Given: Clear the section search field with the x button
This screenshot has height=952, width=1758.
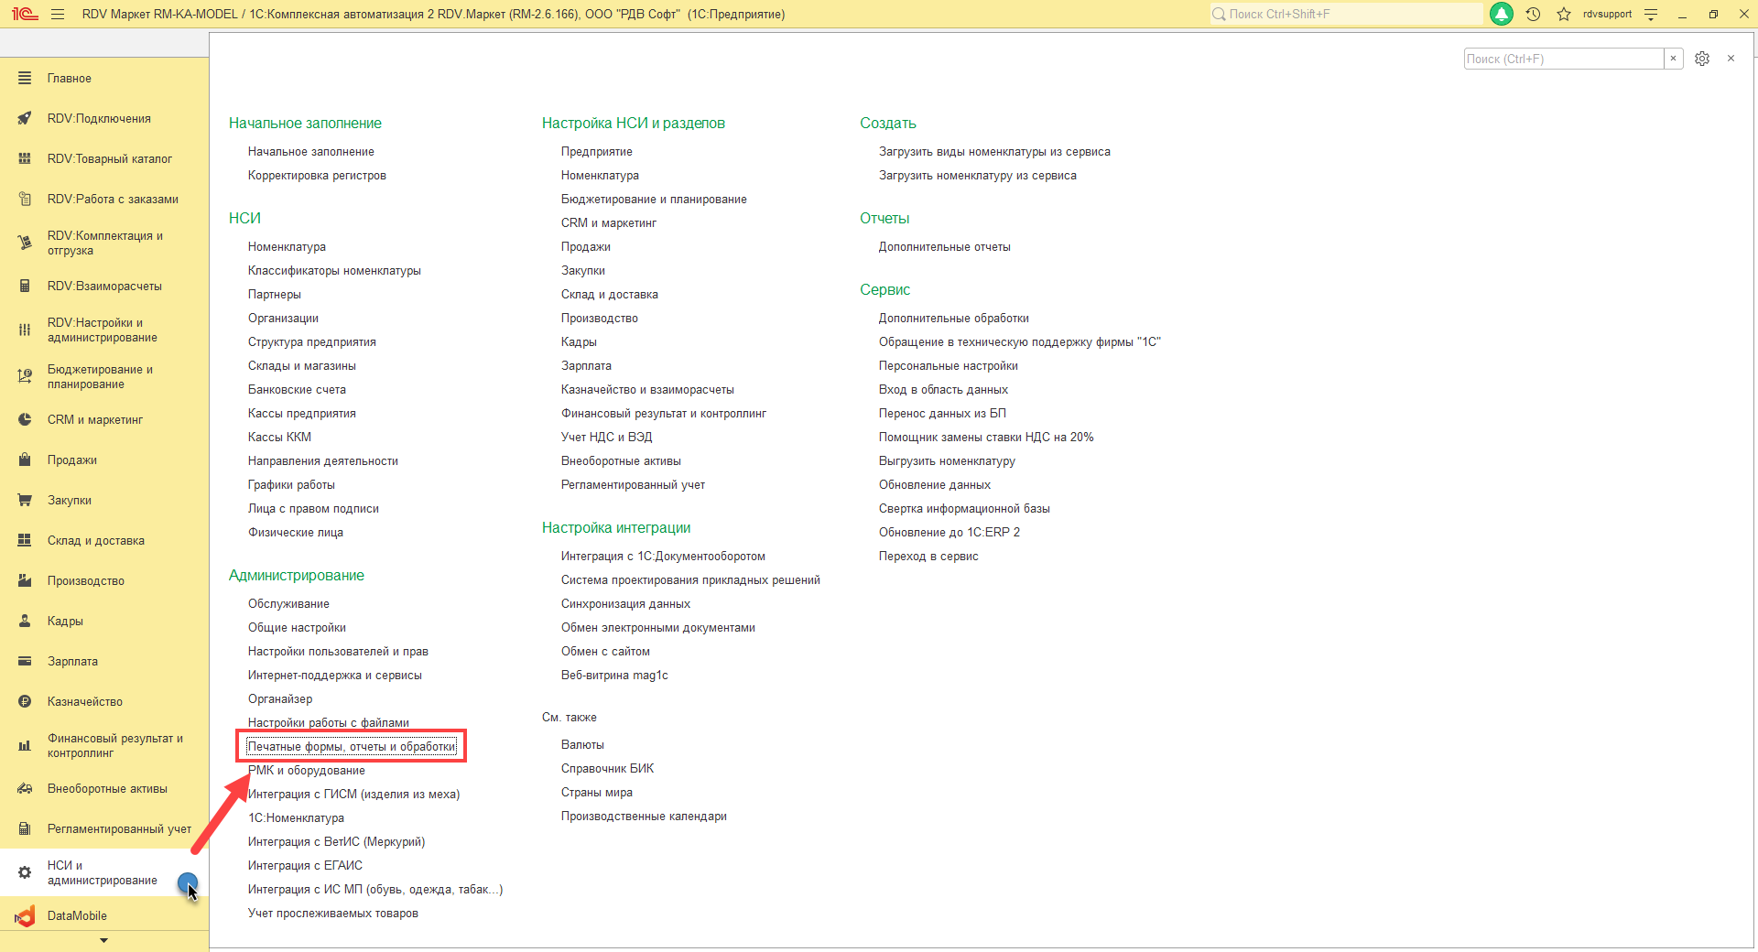Looking at the screenshot, I should click(1673, 59).
